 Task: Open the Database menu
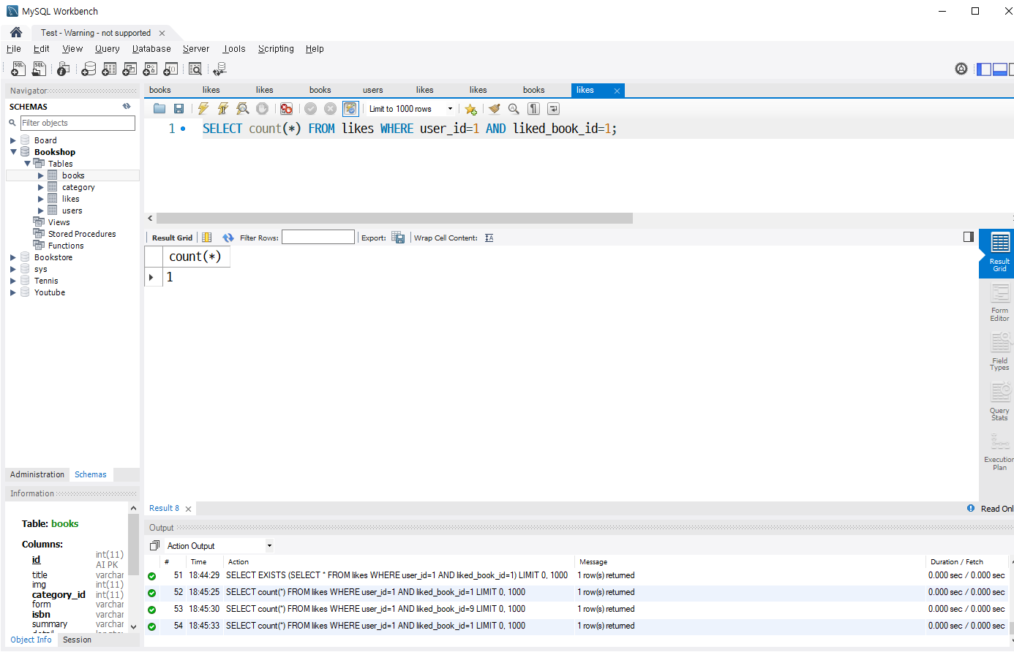[x=151, y=49]
